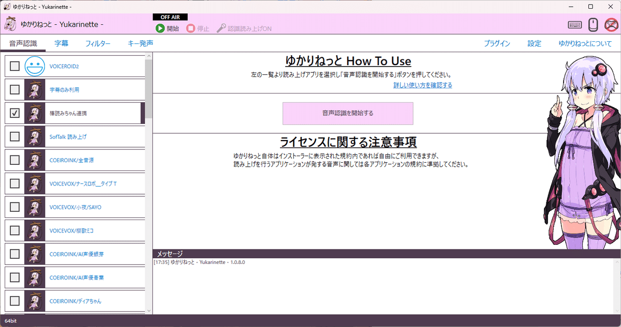Click the keyboard icon in header

[574, 24]
